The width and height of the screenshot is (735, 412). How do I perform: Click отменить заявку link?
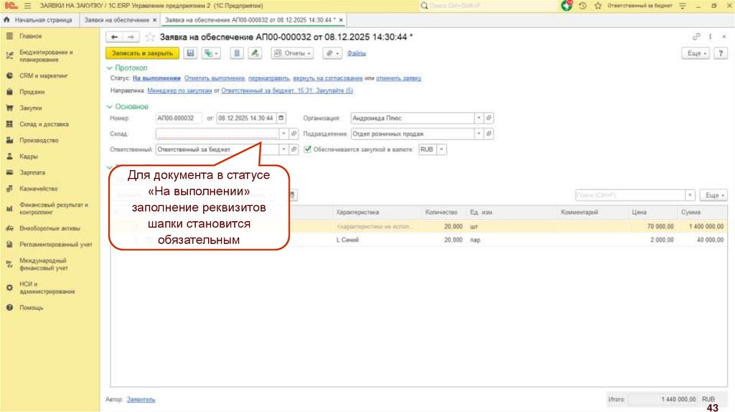(x=398, y=78)
